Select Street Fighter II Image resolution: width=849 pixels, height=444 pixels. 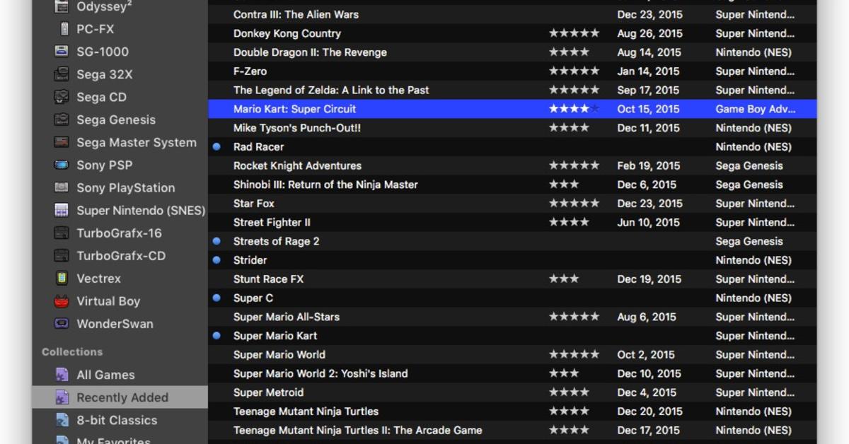point(272,222)
